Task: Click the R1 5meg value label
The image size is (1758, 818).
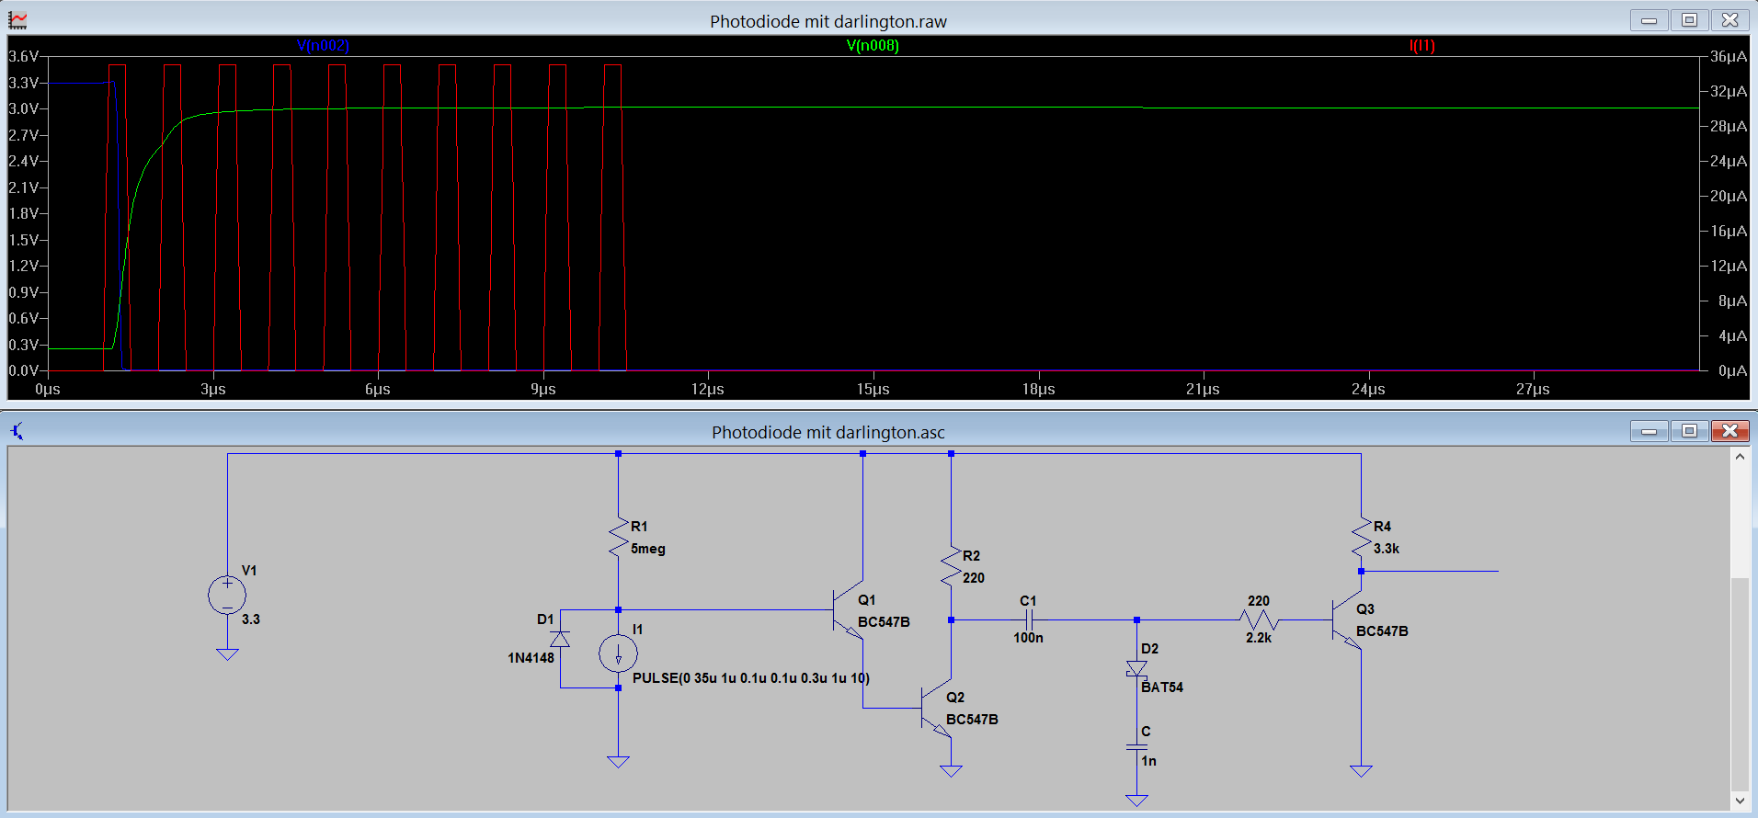Action: [647, 549]
